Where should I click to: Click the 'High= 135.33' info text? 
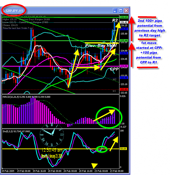[9, 19]
